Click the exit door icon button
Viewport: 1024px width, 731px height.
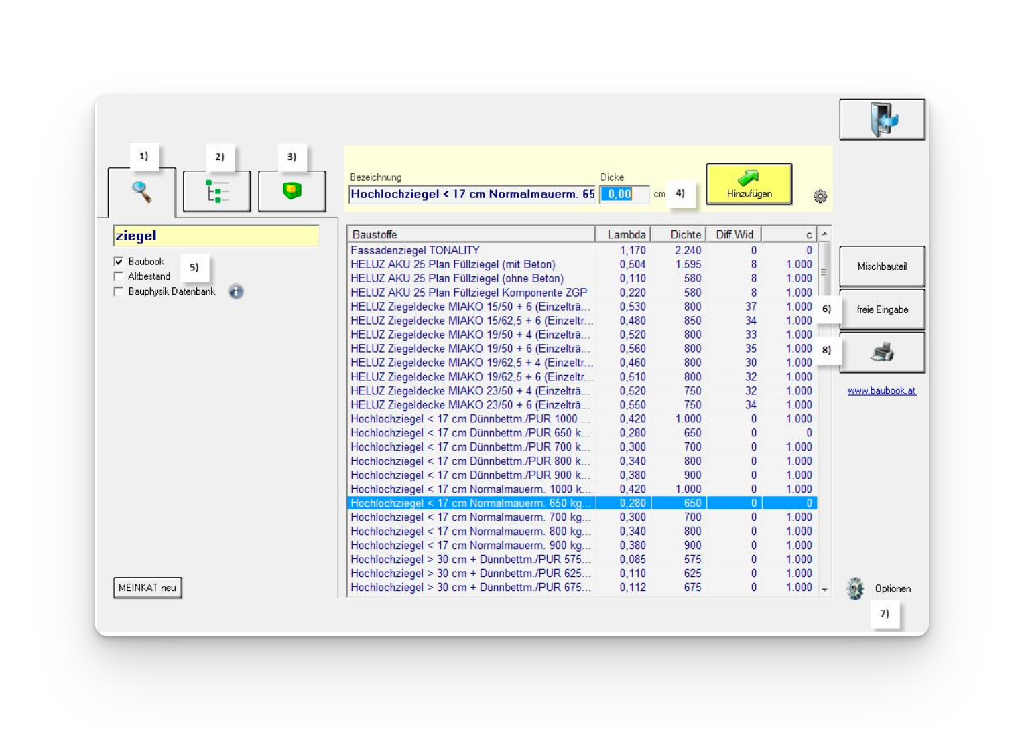[882, 120]
